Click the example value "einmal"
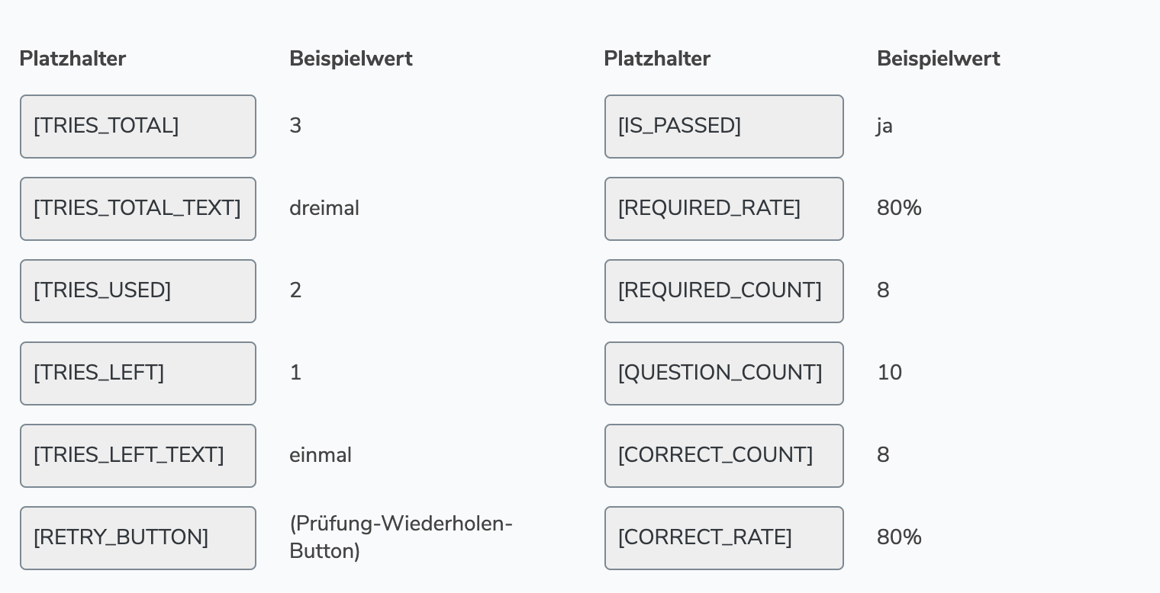 pyautogui.click(x=321, y=455)
